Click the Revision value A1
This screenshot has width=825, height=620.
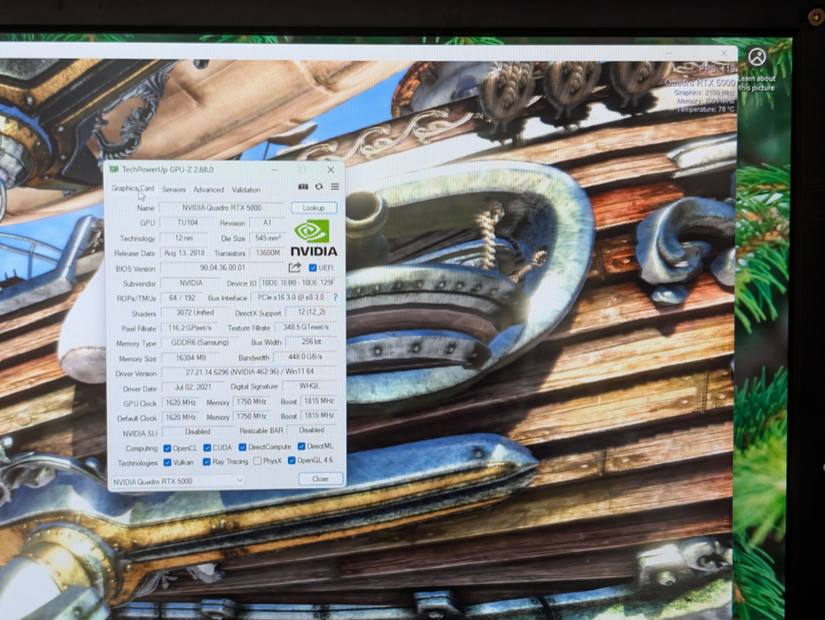pos(267,222)
